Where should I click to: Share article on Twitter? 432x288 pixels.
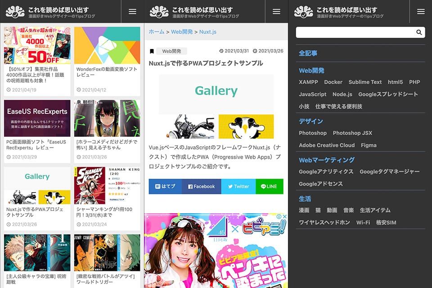(x=238, y=186)
